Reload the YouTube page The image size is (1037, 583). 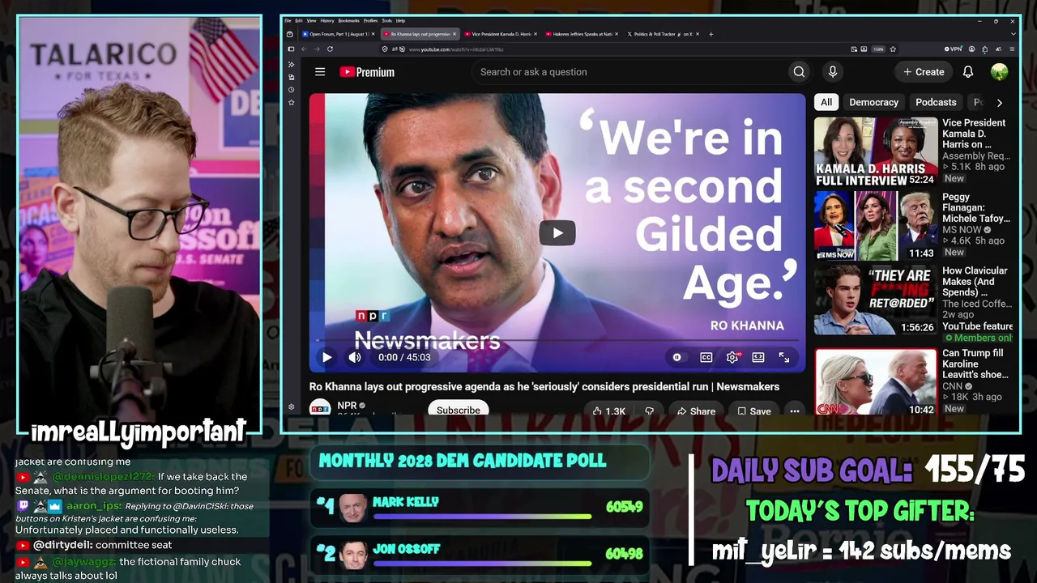[330, 49]
